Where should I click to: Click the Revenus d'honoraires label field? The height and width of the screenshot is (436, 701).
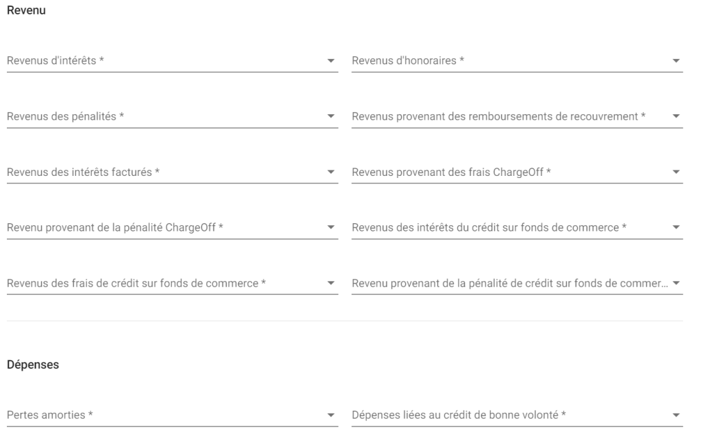[x=518, y=61]
